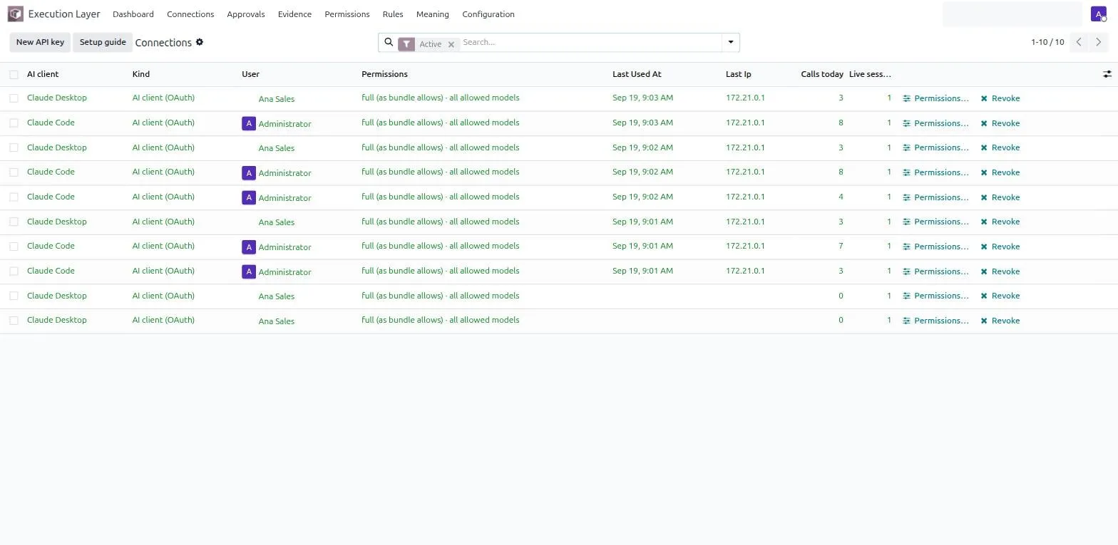Open the Dashboard menu
The width and height of the screenshot is (1118, 545).
point(133,14)
